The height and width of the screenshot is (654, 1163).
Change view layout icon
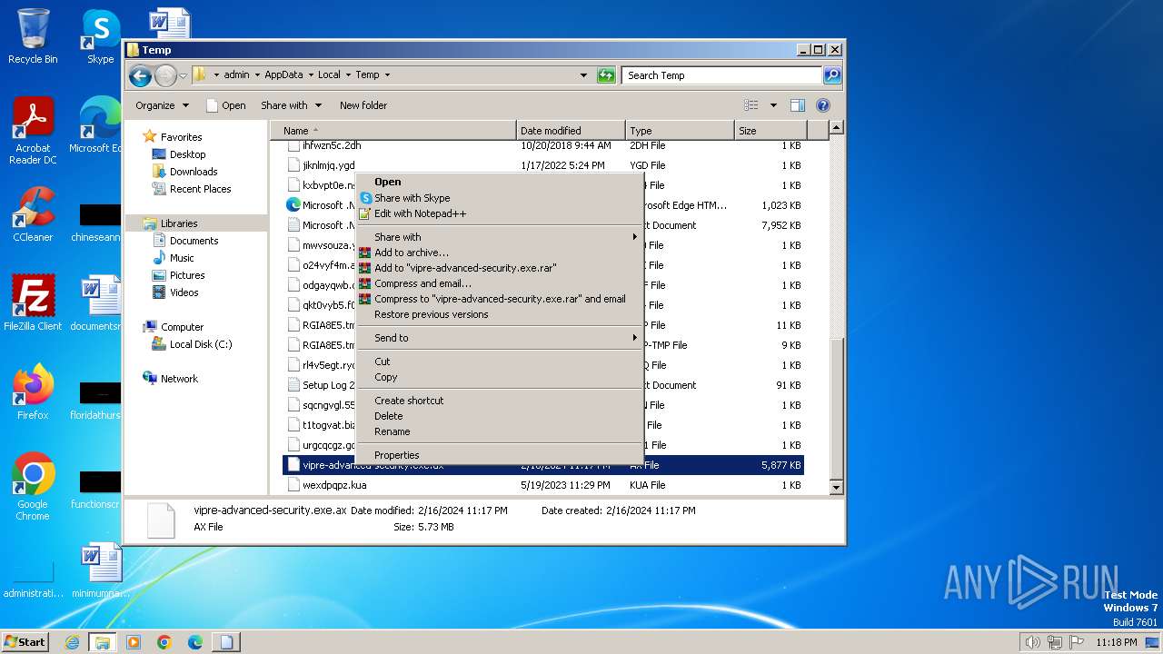tap(751, 105)
